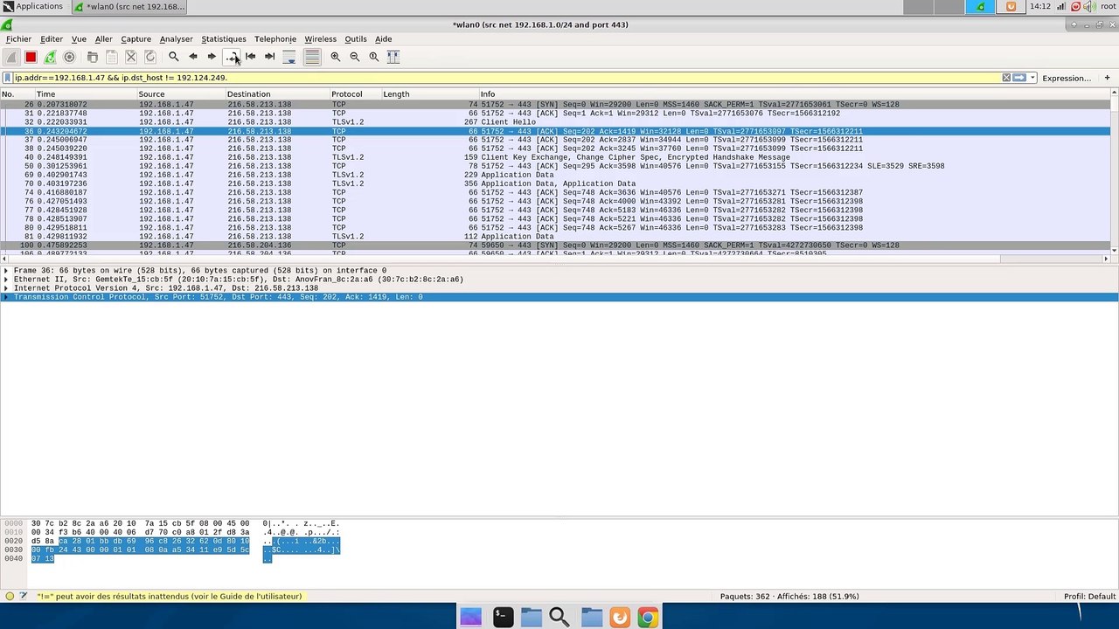This screenshot has height=629, width=1119.
Task: Reload the capture file toolbar icon
Action: point(150,57)
